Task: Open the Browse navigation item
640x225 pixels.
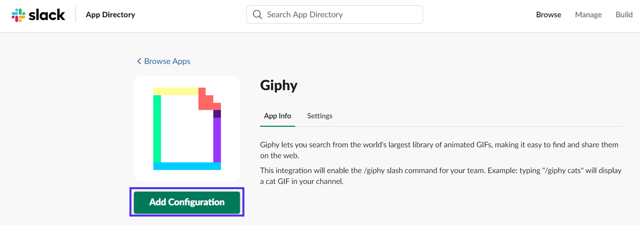Action: [x=548, y=15]
